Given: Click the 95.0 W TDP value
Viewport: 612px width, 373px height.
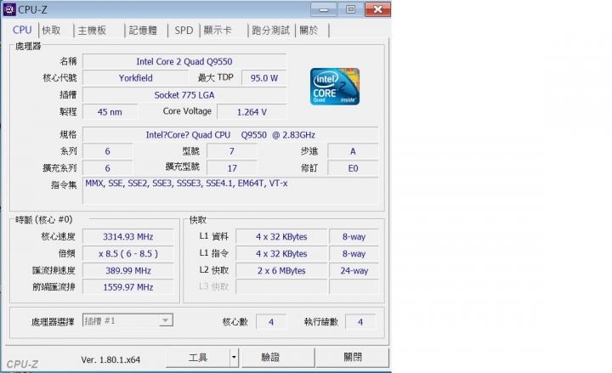Looking at the screenshot, I should click(x=264, y=78).
